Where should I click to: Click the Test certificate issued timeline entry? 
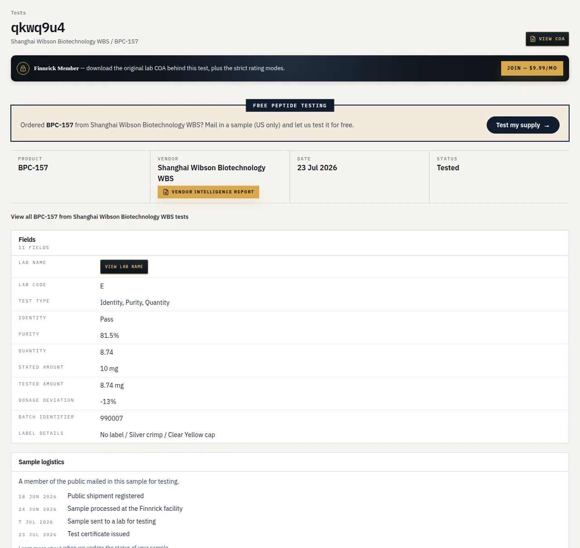(x=99, y=534)
